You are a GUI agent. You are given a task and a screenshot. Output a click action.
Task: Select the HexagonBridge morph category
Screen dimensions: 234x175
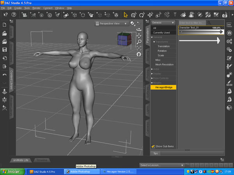point(163,87)
